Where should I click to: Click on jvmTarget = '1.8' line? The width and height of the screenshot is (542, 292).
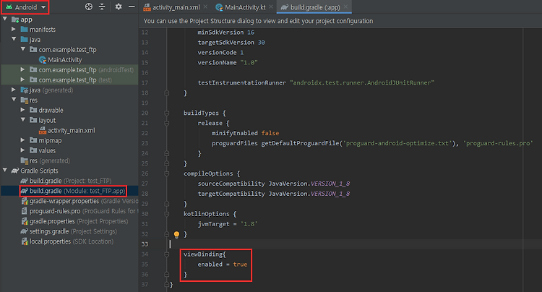[x=228, y=224]
